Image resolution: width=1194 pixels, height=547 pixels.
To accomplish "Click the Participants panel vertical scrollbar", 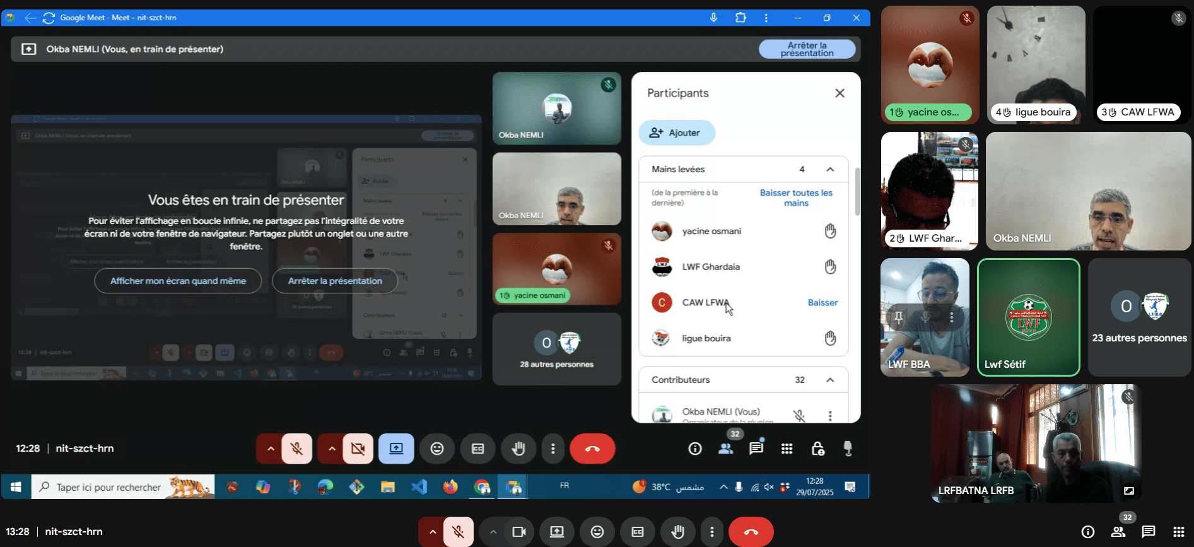I will [x=857, y=192].
